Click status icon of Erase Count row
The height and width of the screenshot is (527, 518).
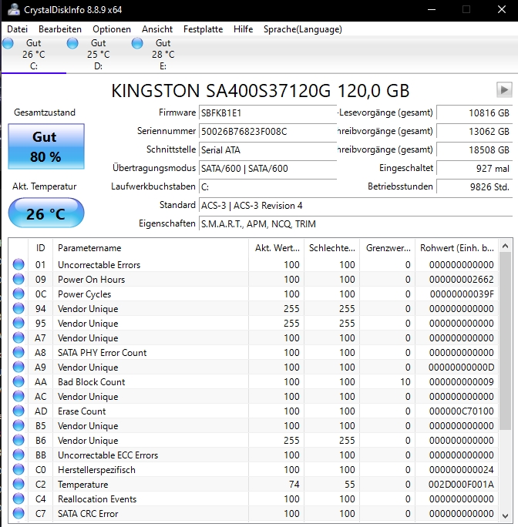18,411
